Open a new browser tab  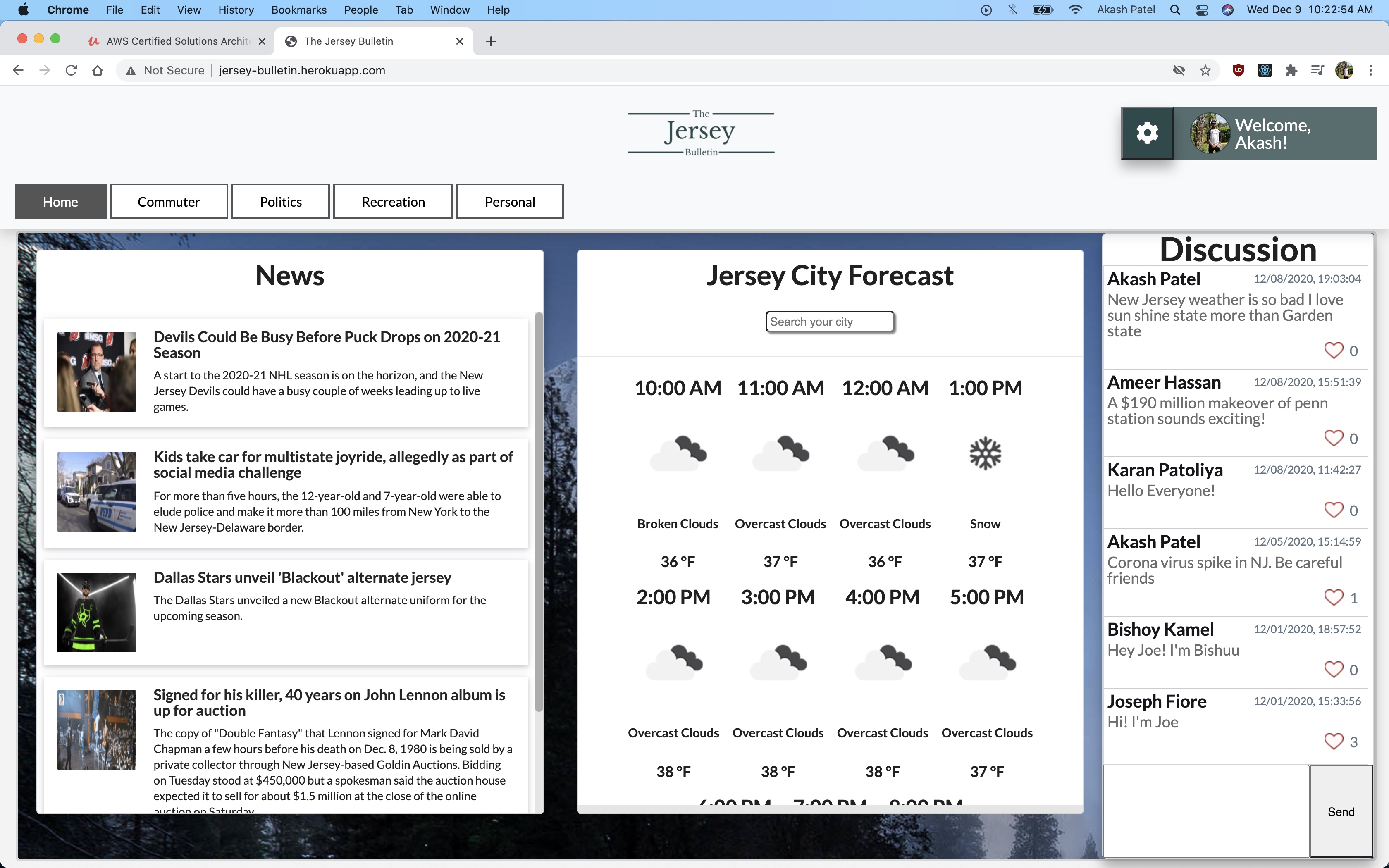[x=491, y=41]
